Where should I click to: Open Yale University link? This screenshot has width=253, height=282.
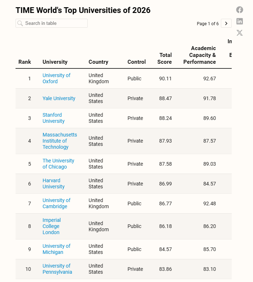click(x=59, y=98)
